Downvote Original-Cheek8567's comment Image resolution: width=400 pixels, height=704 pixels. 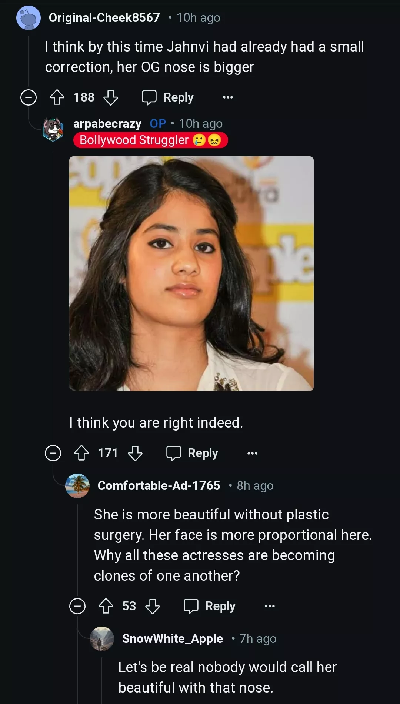[111, 97]
